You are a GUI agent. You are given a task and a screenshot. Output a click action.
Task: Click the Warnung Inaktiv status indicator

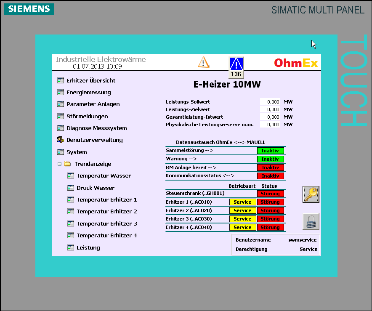coord(271,159)
